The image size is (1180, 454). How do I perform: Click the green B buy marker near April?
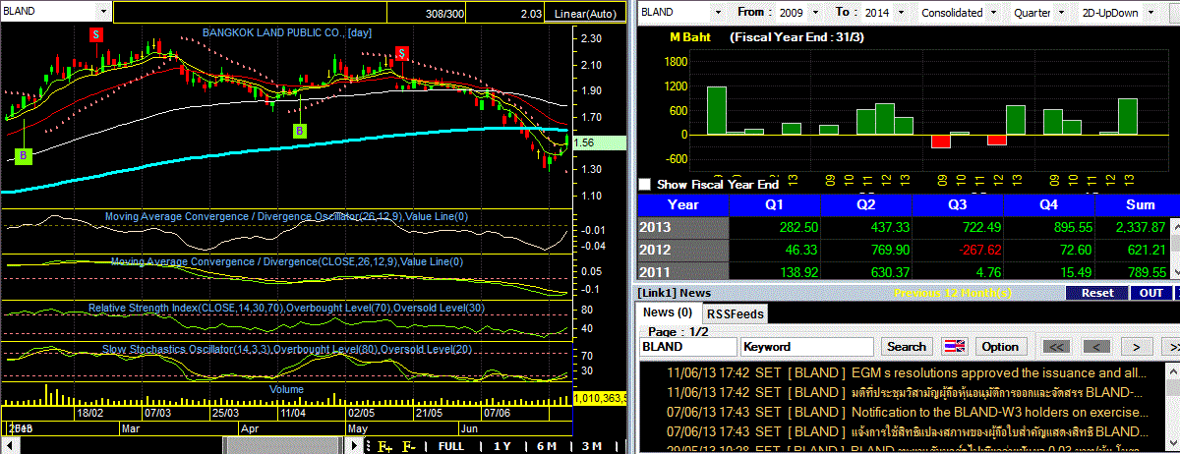[x=300, y=131]
